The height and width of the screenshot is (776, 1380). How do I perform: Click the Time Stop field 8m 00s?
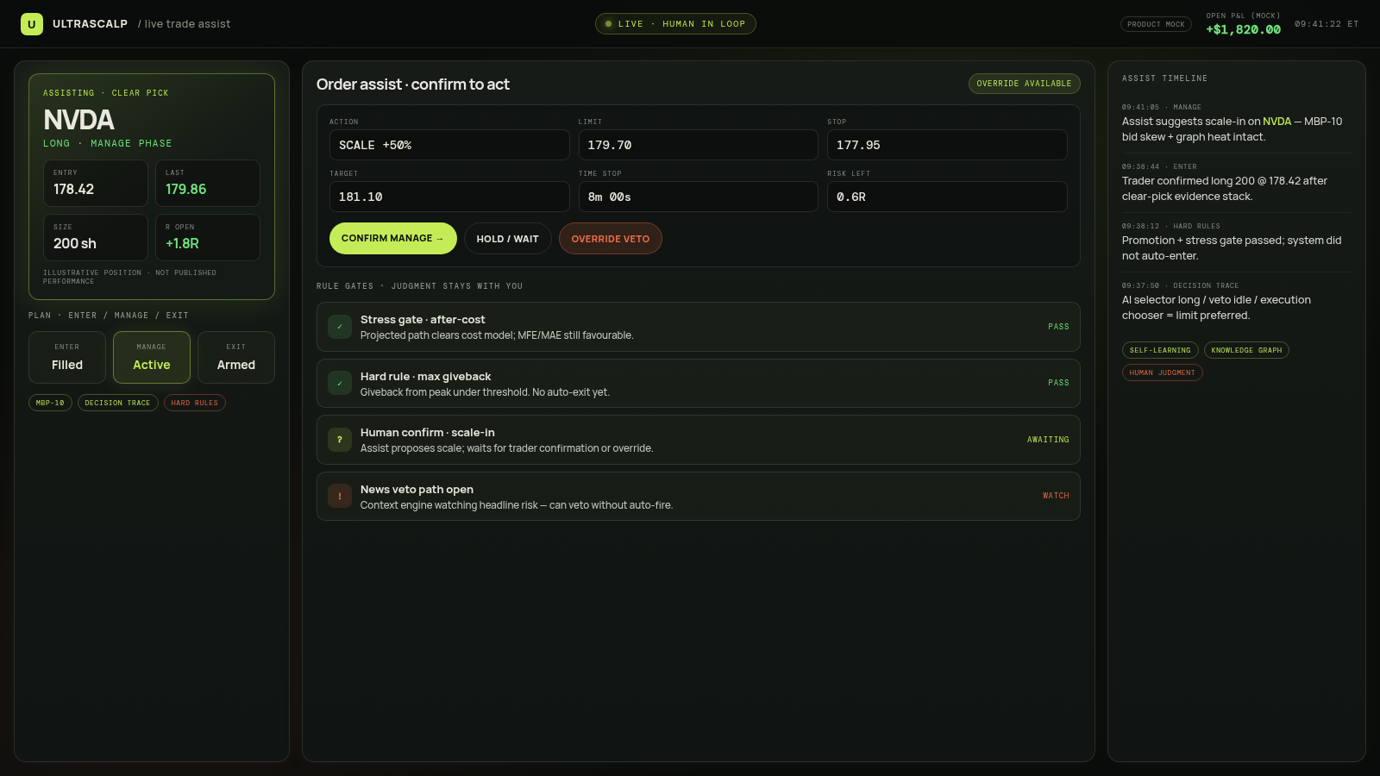698,197
